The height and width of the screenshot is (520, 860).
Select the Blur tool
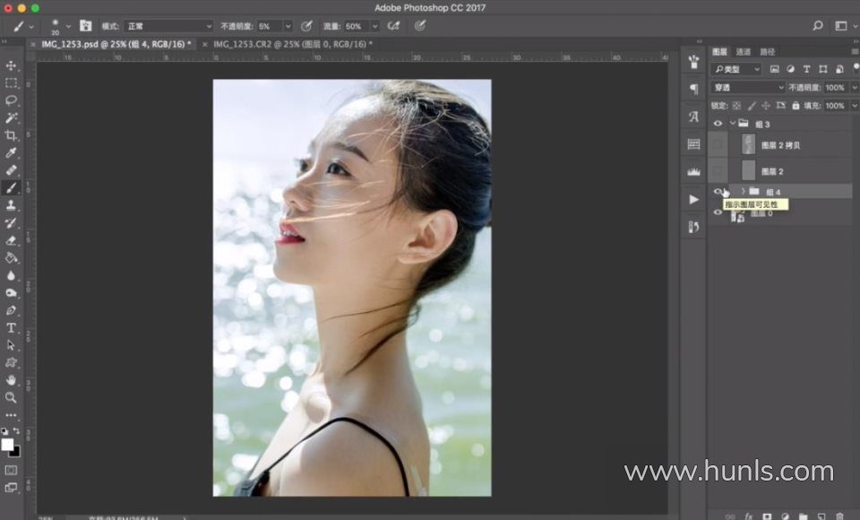pyautogui.click(x=11, y=275)
